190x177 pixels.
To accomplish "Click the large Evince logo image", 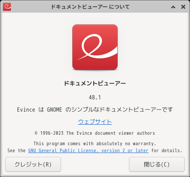I will pos(95,47).
